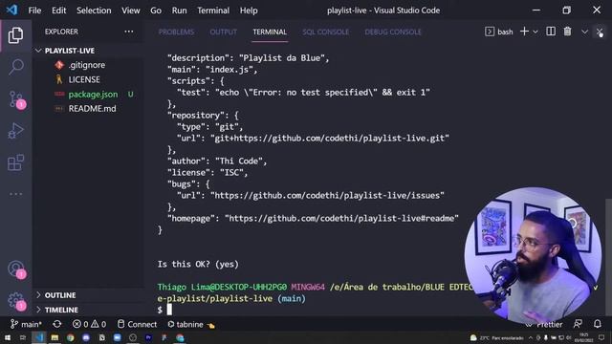
Task: Open the Accounts menu icon
Action: click(x=15, y=269)
